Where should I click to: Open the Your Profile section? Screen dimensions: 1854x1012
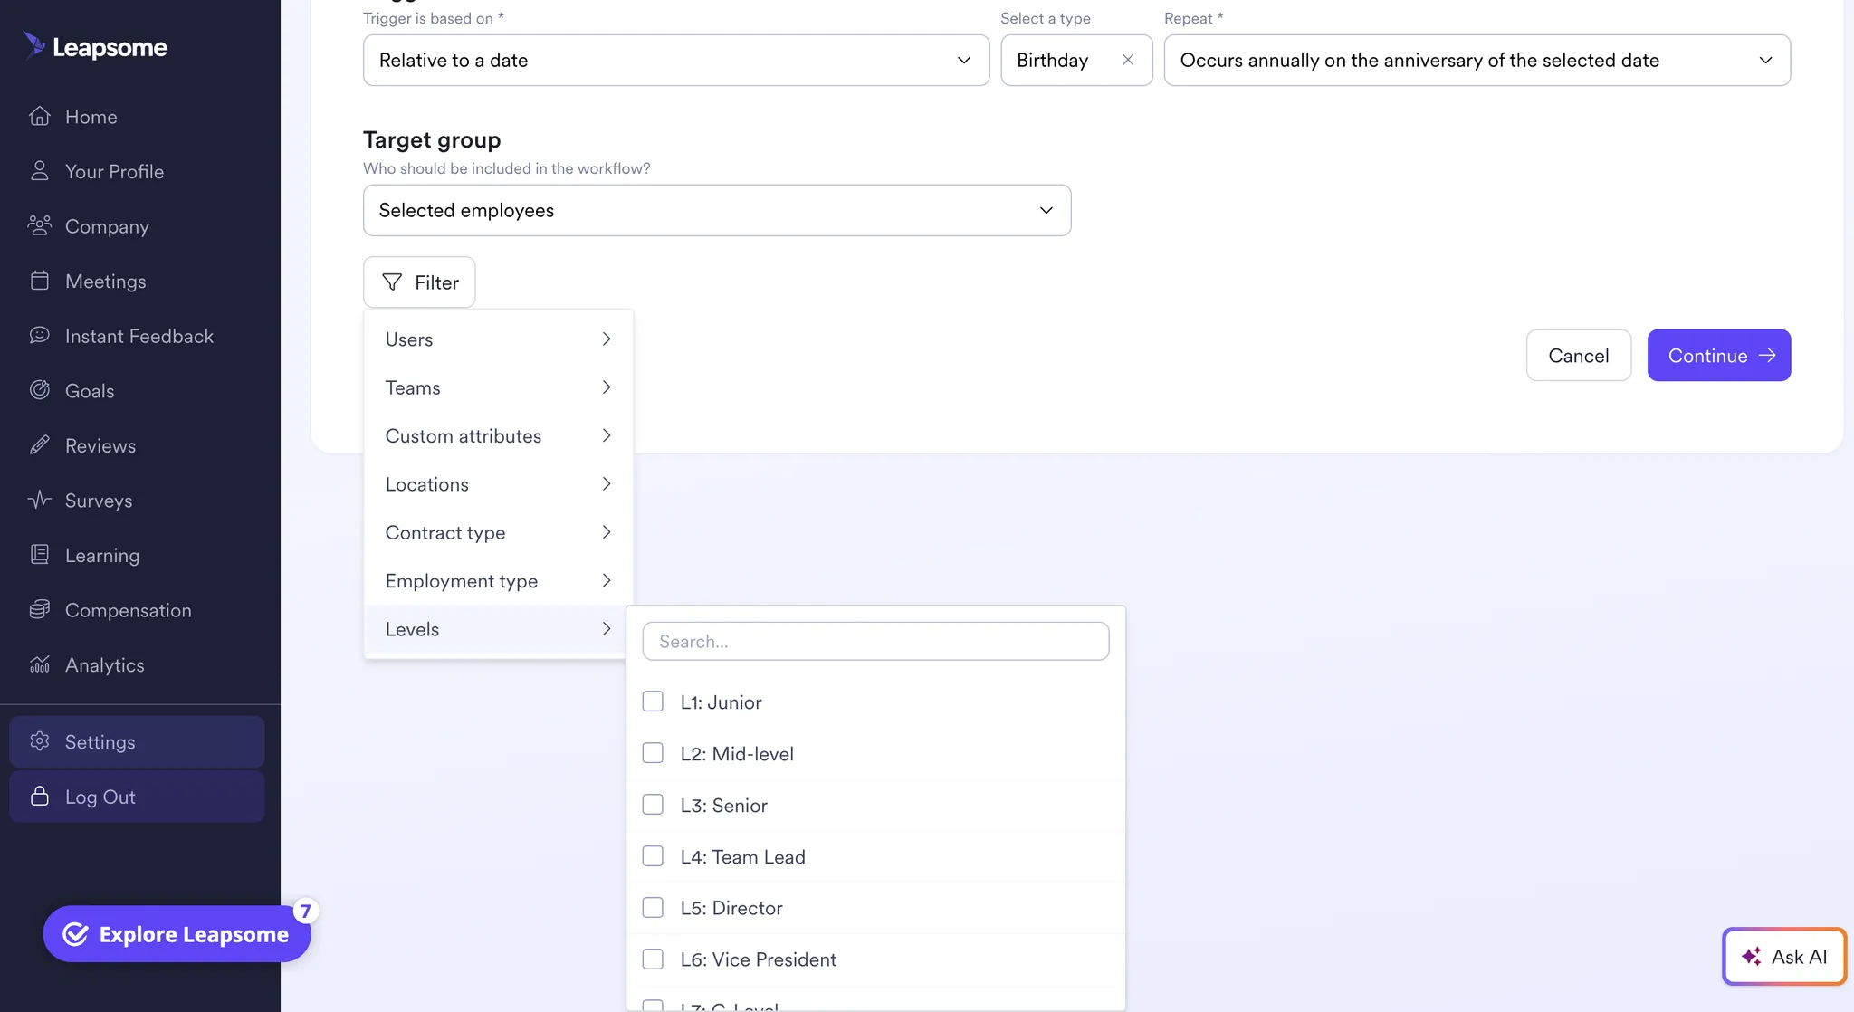coord(113,171)
